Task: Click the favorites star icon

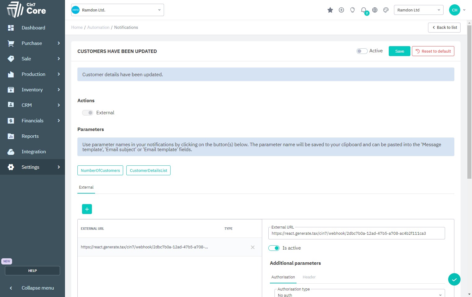Action: pyautogui.click(x=330, y=10)
